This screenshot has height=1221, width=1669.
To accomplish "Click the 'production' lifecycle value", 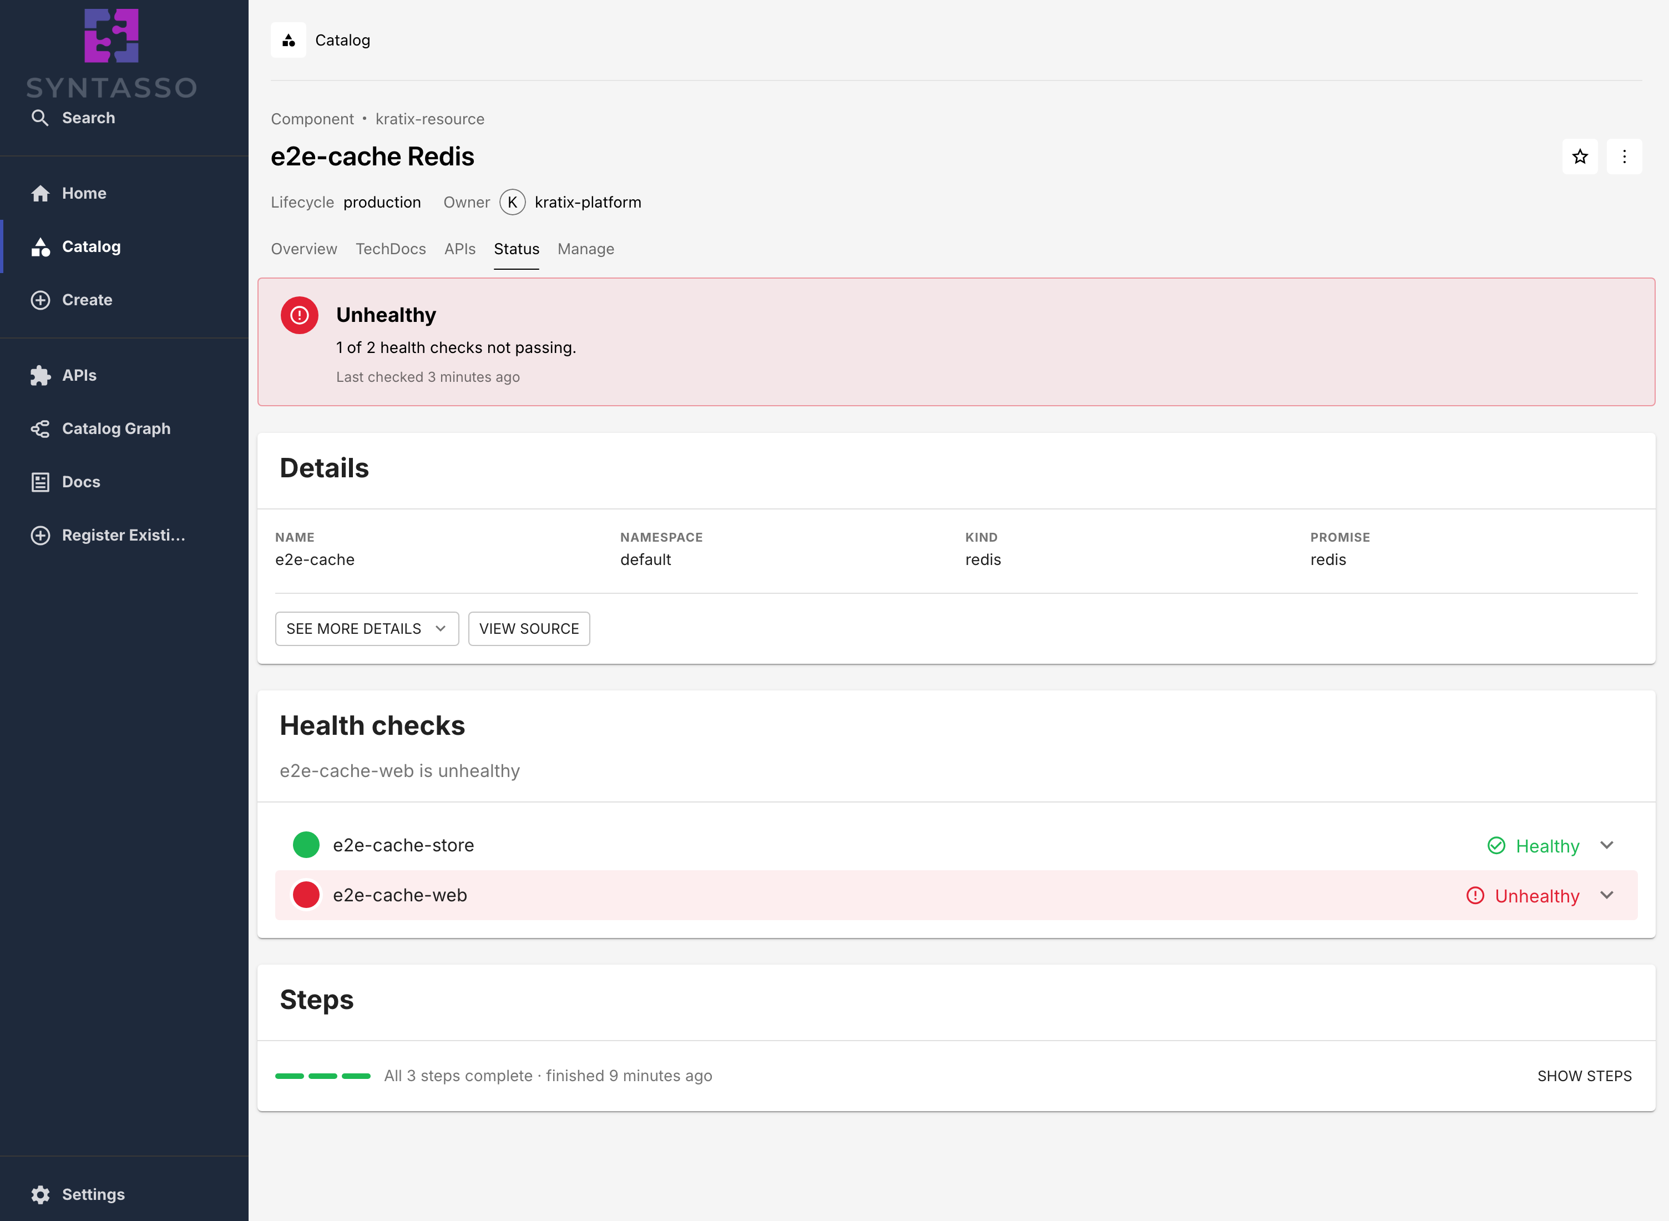I will pyautogui.click(x=382, y=203).
